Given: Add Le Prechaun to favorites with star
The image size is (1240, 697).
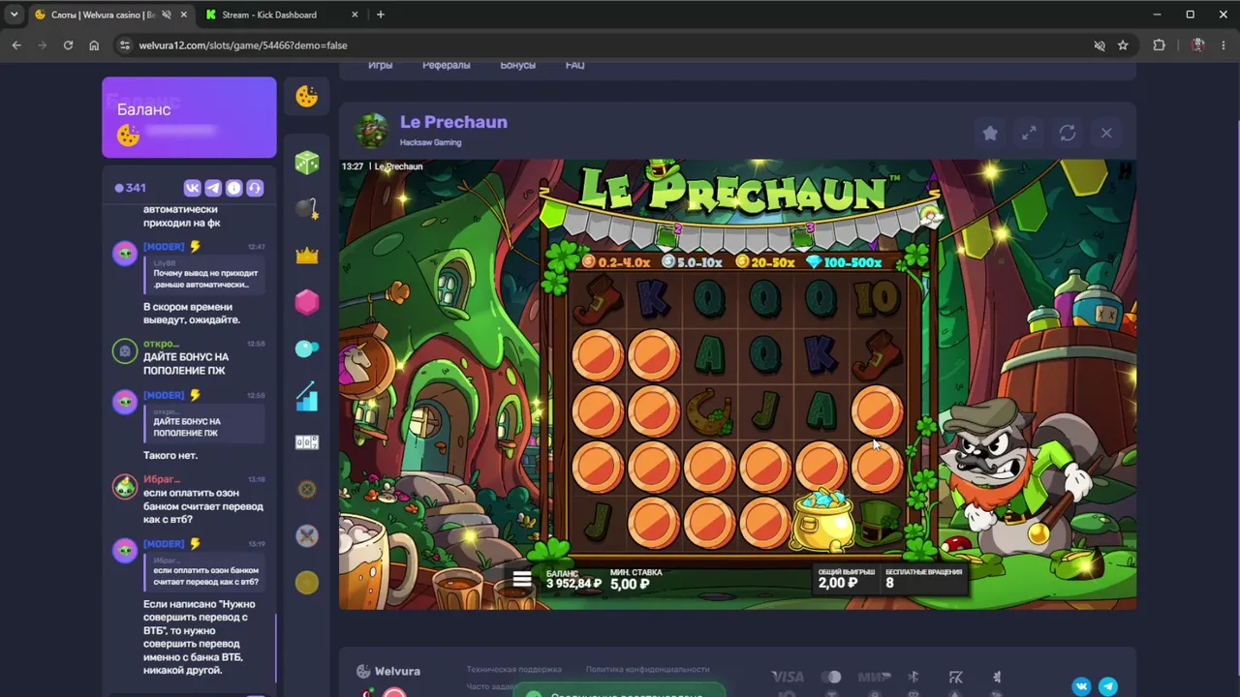Looking at the screenshot, I should click(x=990, y=133).
